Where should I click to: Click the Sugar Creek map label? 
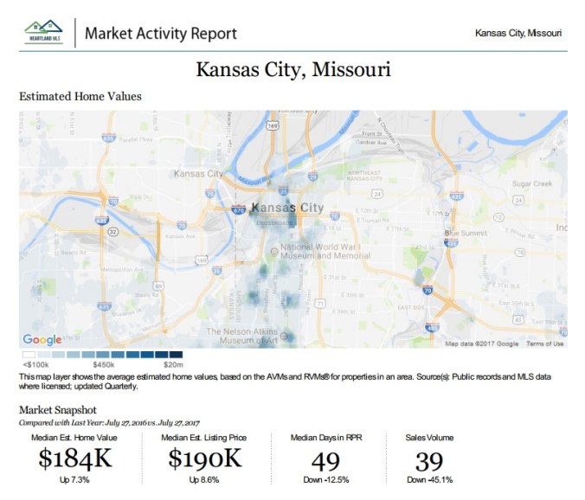[532, 183]
